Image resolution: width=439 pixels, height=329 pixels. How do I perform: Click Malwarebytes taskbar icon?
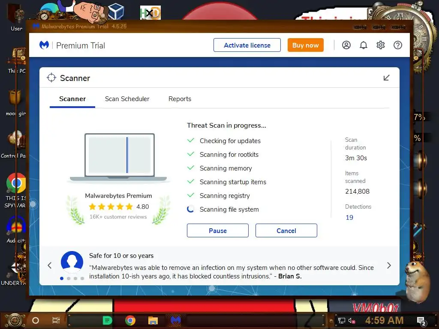[176, 320]
